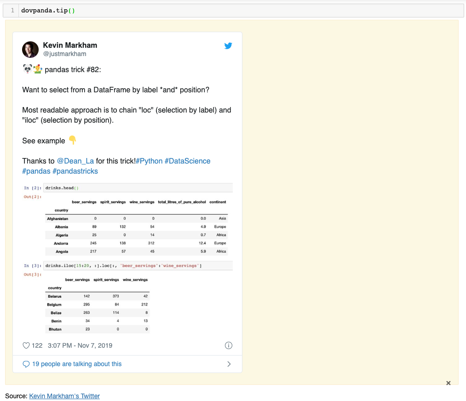The height and width of the screenshot is (401, 466).
Task: Open tweet info circle icon
Action: click(x=228, y=345)
